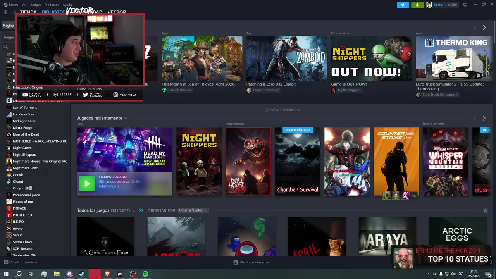Select the Doll House game cover
This screenshot has width=496, height=279.
point(248,162)
